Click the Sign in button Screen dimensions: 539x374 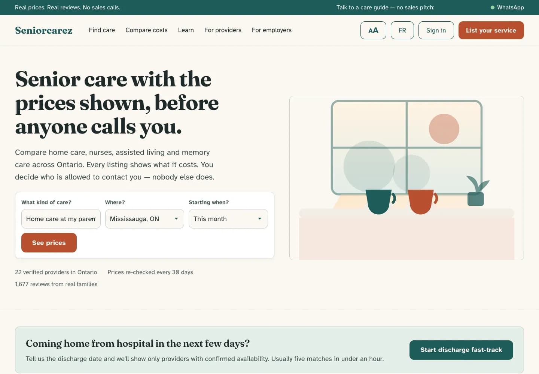(436, 30)
